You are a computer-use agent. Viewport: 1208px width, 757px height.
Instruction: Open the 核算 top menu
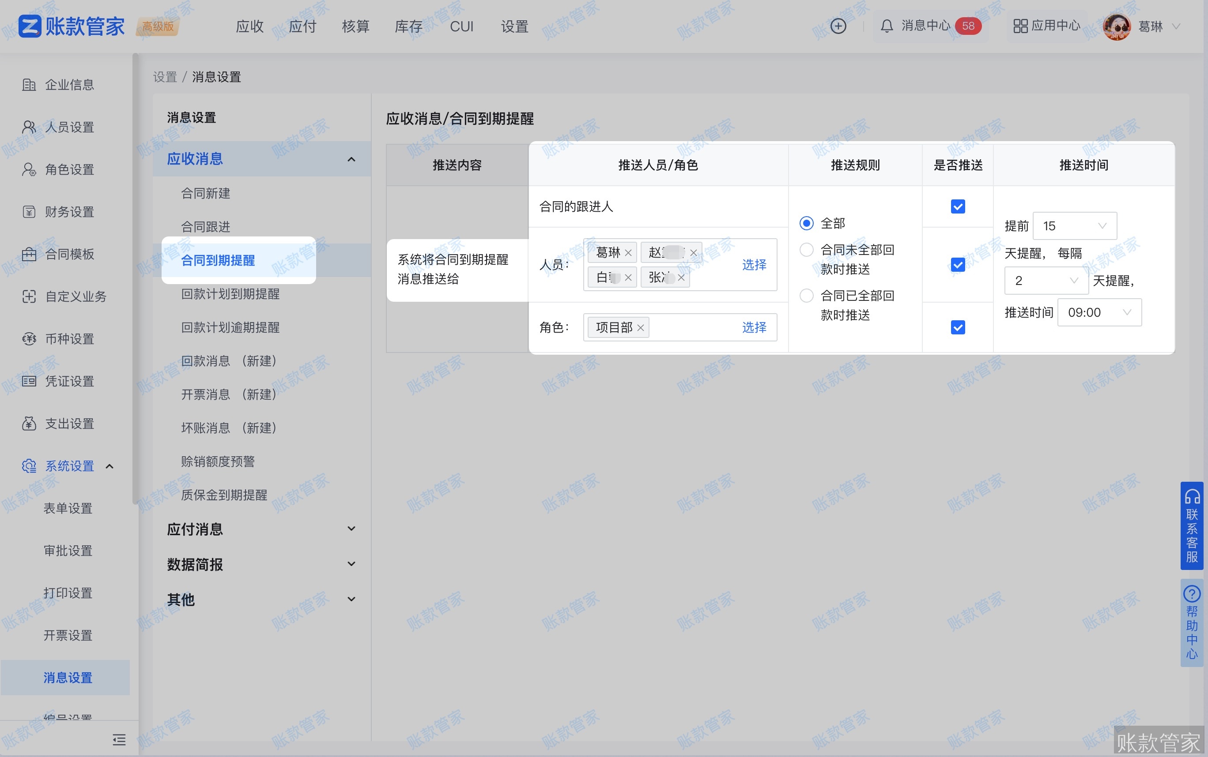(x=356, y=26)
